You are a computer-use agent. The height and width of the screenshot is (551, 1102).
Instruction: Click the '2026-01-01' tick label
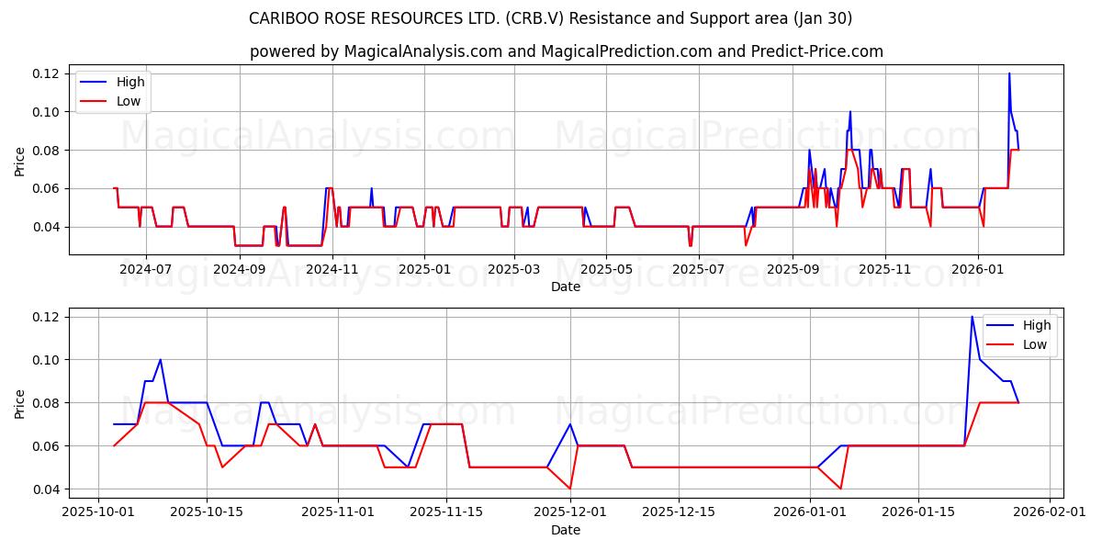tap(810, 513)
